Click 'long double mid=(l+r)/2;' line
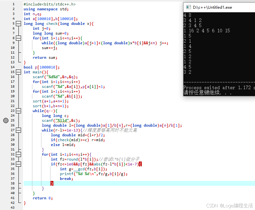 (78, 135)
